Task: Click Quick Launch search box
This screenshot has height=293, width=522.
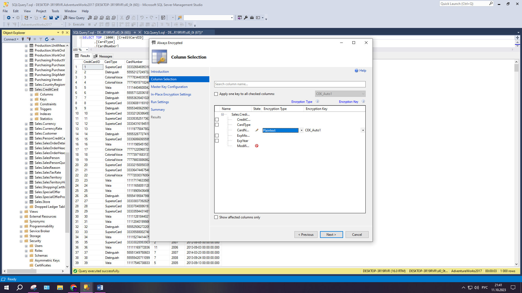Action: [466, 4]
